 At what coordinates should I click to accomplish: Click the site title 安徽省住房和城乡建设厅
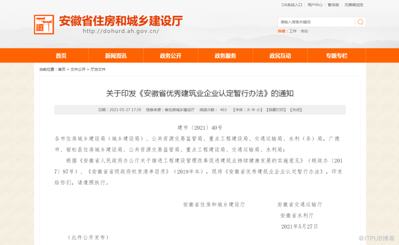pos(121,21)
